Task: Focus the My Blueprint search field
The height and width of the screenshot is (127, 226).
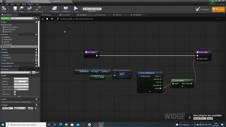Action: click(22, 18)
